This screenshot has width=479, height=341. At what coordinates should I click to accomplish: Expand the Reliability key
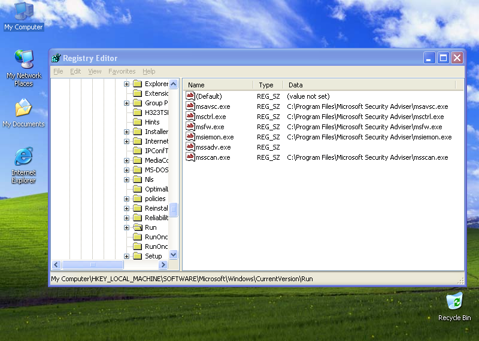pos(126,218)
